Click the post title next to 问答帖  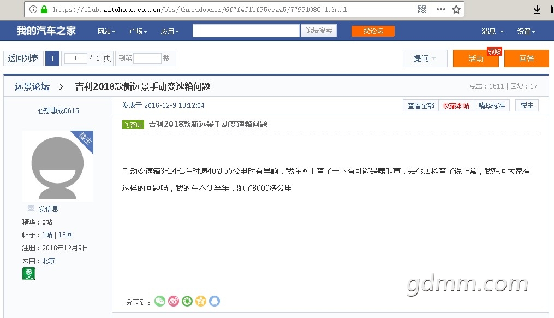(208, 124)
